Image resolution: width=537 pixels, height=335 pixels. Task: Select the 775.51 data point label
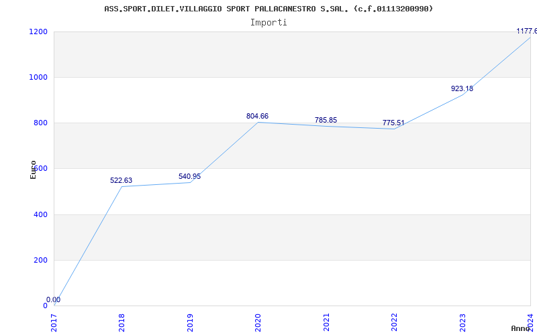393,123
